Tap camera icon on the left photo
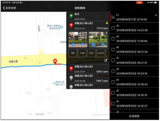The width and height of the screenshot is (160, 121). (x=73, y=45)
